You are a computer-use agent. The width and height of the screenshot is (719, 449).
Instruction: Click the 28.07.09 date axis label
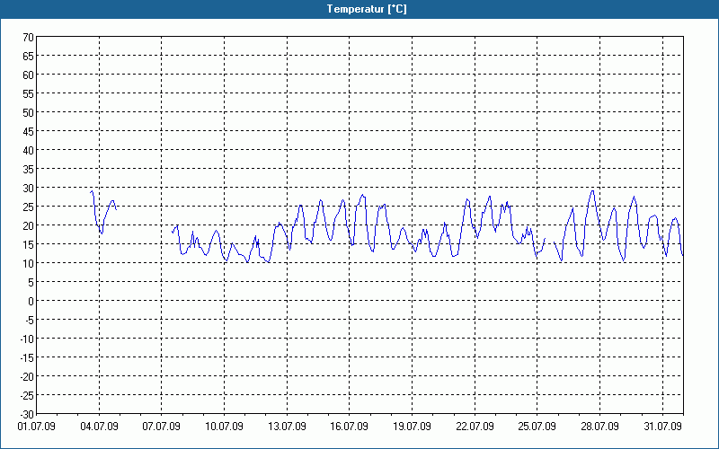pos(599,427)
